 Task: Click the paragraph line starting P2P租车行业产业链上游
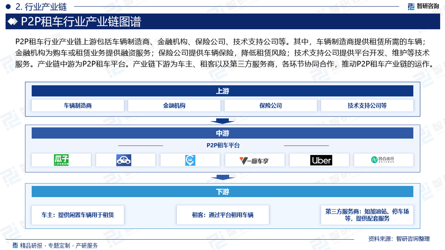(222, 41)
